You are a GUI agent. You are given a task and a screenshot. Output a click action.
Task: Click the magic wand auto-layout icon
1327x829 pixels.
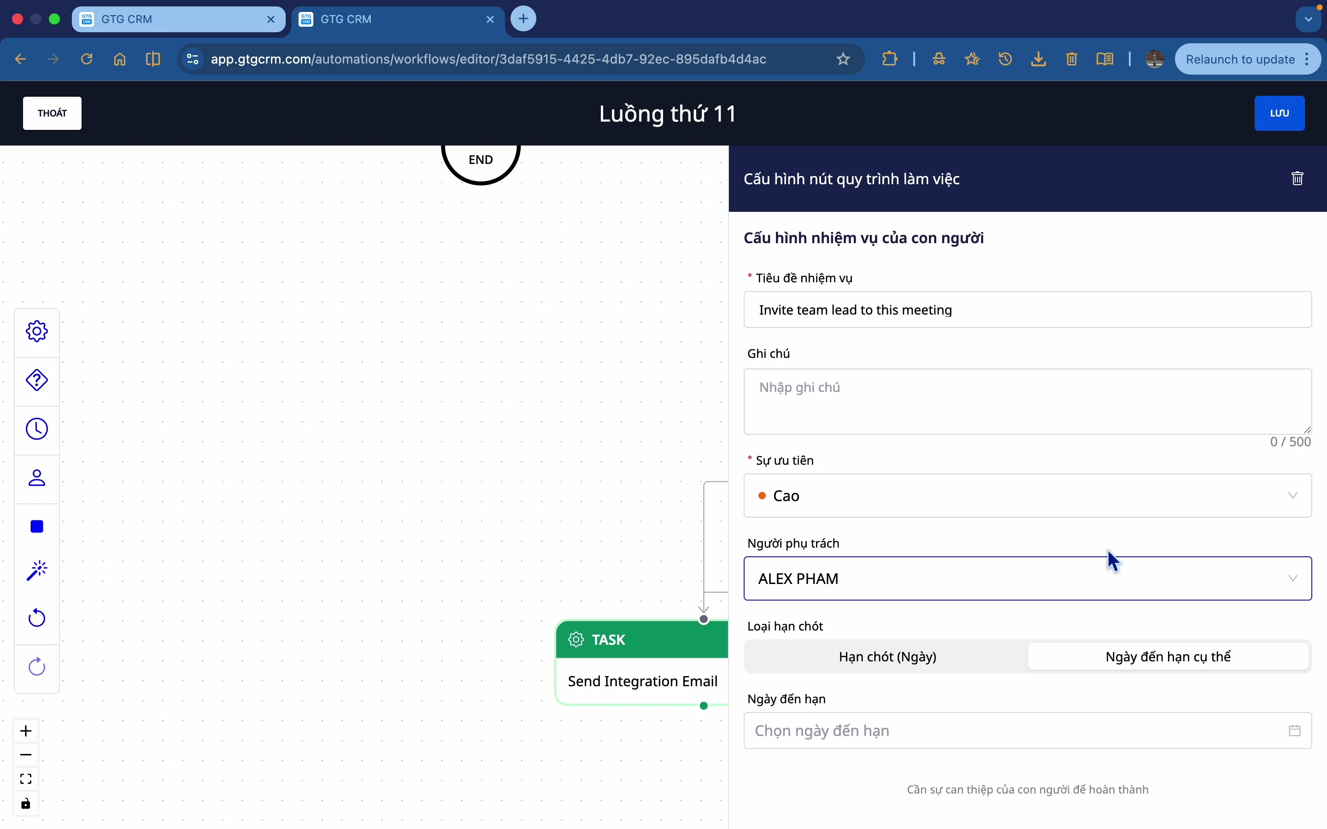pos(37,570)
